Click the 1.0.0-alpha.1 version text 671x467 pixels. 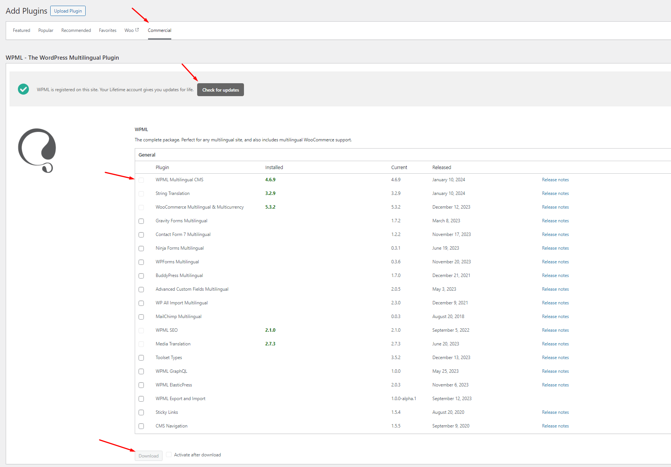tap(403, 399)
